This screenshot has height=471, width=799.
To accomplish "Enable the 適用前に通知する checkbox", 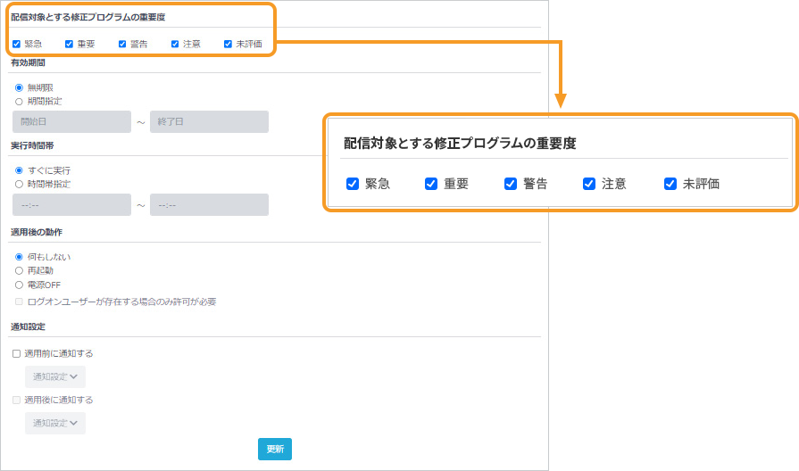I will (16, 353).
